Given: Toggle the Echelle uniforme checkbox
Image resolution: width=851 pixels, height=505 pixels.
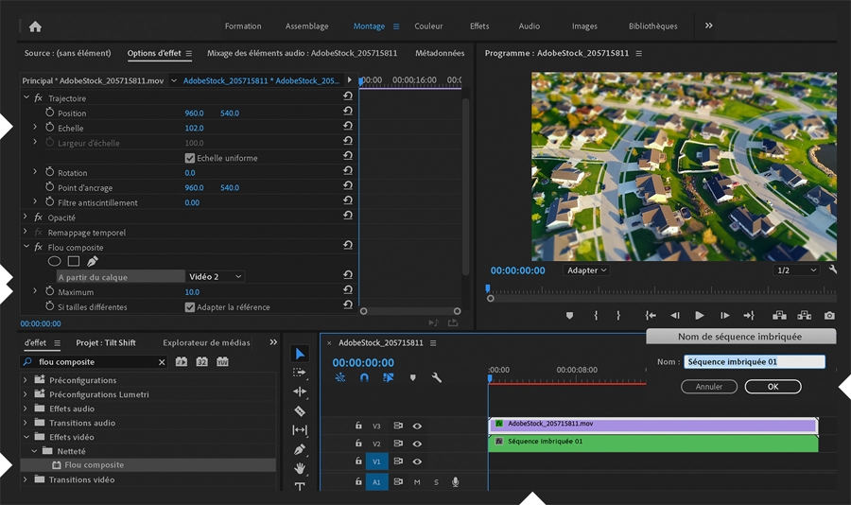Looking at the screenshot, I should tap(190, 158).
